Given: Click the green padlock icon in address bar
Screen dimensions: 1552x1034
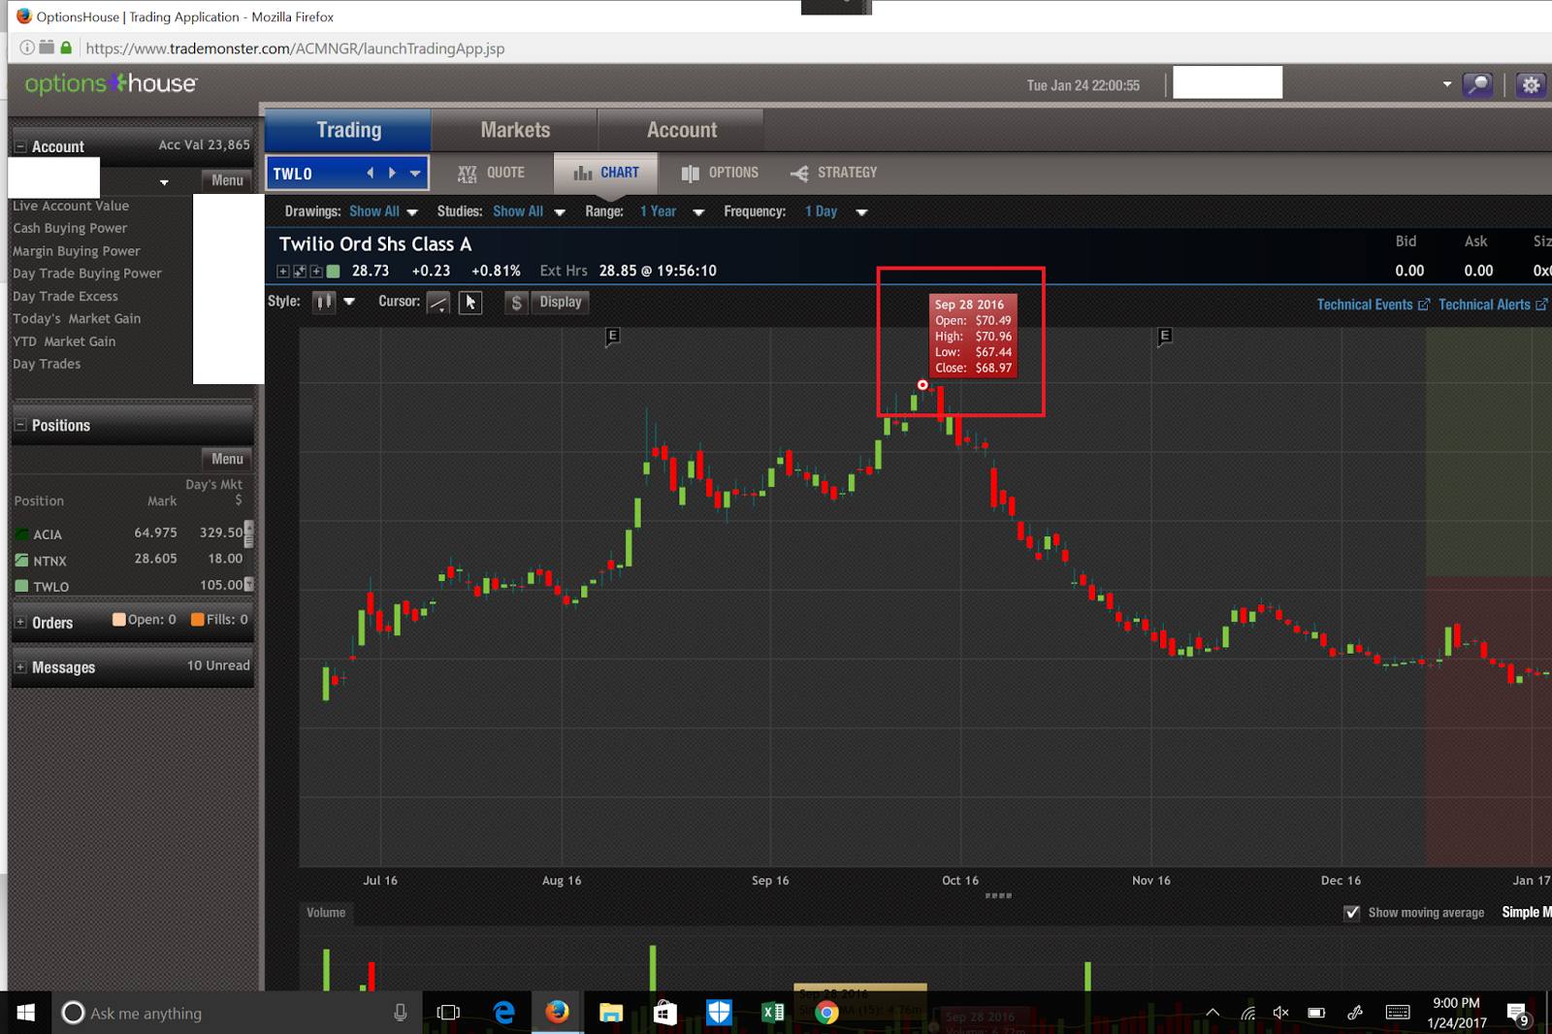Looking at the screenshot, I should click(x=66, y=48).
